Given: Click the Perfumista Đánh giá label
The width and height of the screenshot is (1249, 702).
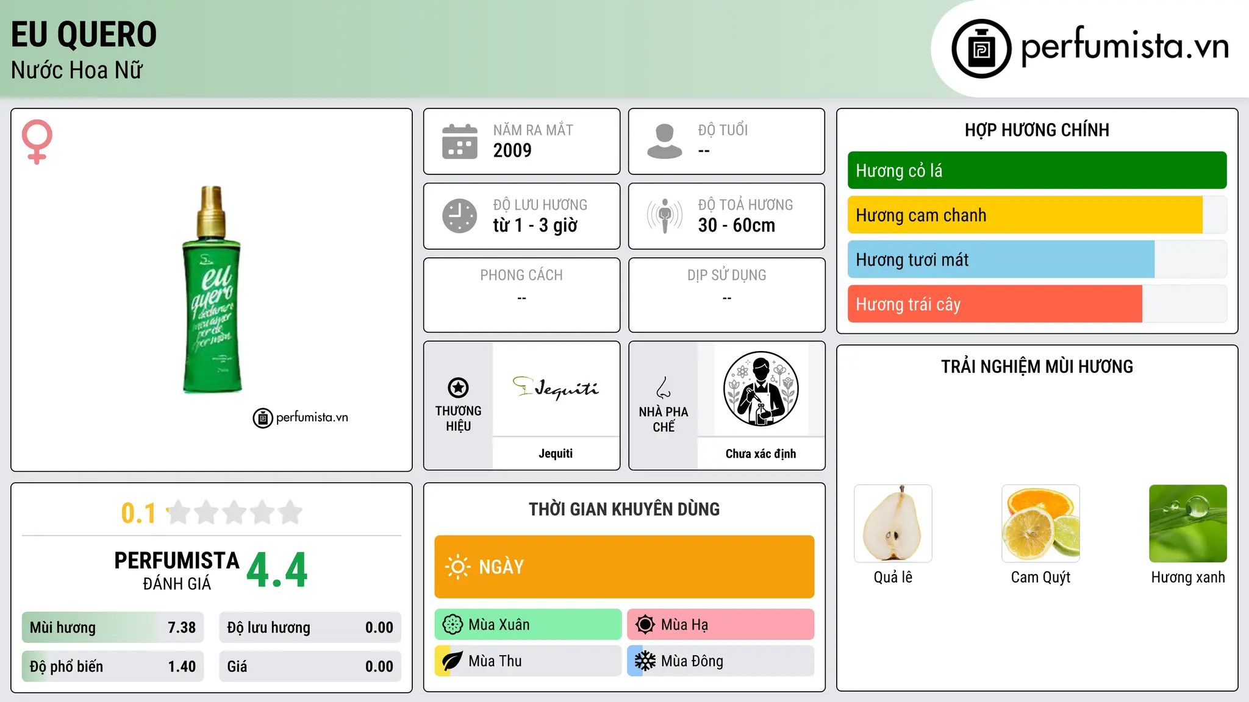Looking at the screenshot, I should 177,570.
